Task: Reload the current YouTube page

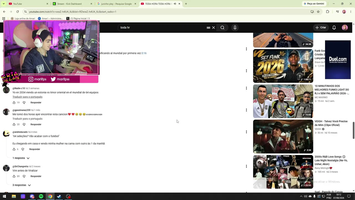Action: click(x=17, y=12)
